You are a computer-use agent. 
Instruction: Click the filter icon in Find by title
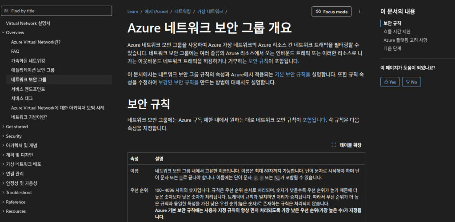click(6, 11)
